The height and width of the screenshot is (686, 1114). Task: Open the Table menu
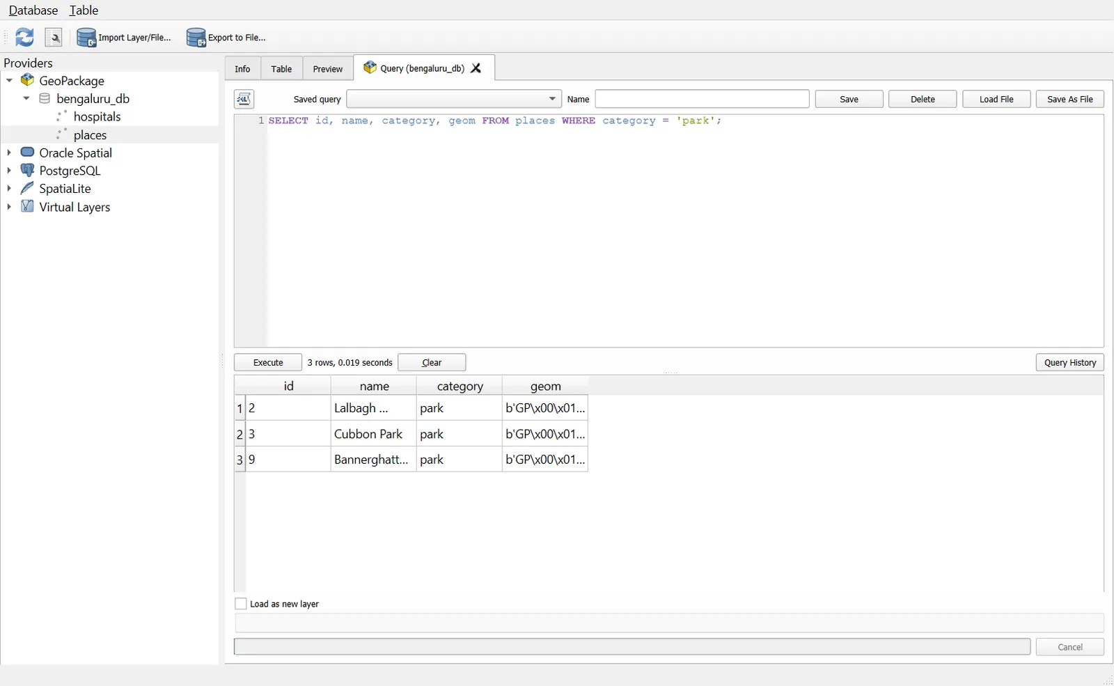[84, 10]
